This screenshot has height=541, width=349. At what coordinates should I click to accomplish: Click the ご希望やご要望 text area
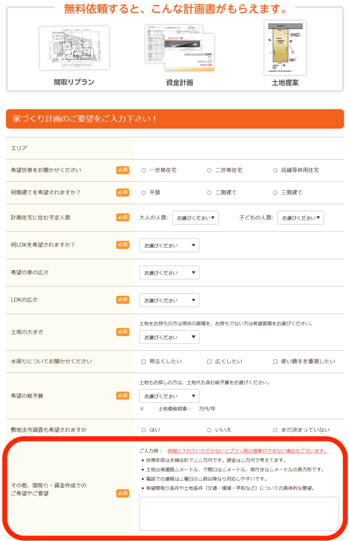pyautogui.click(x=239, y=513)
